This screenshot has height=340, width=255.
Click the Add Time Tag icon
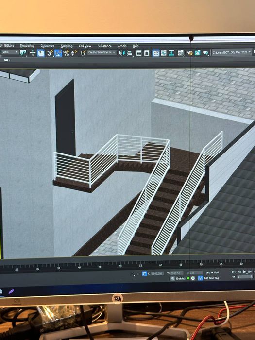(x=200, y=278)
